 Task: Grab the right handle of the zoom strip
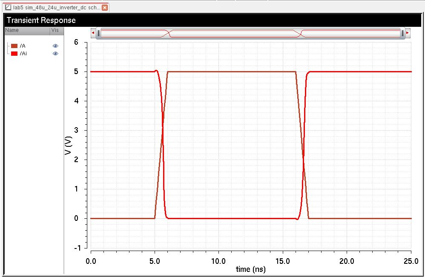click(x=402, y=33)
